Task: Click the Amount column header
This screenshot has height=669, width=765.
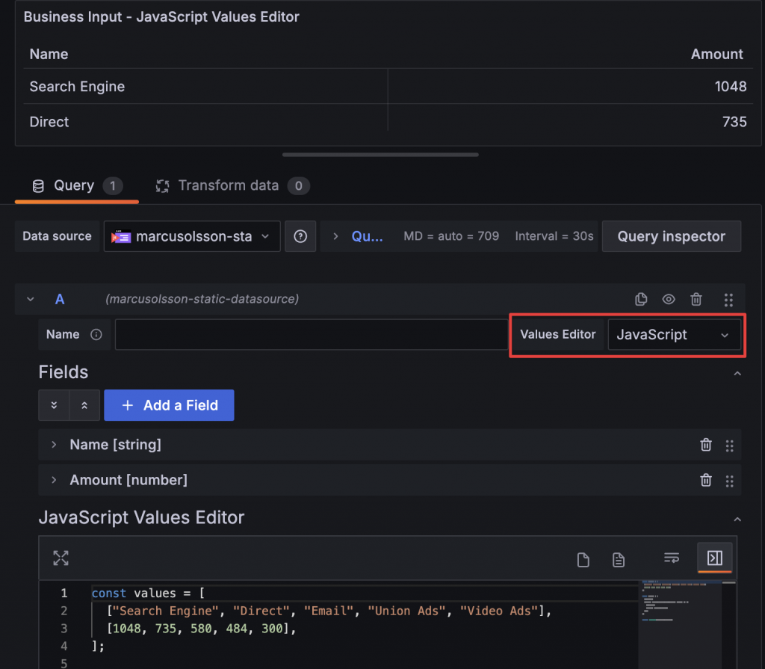Action: (x=716, y=55)
